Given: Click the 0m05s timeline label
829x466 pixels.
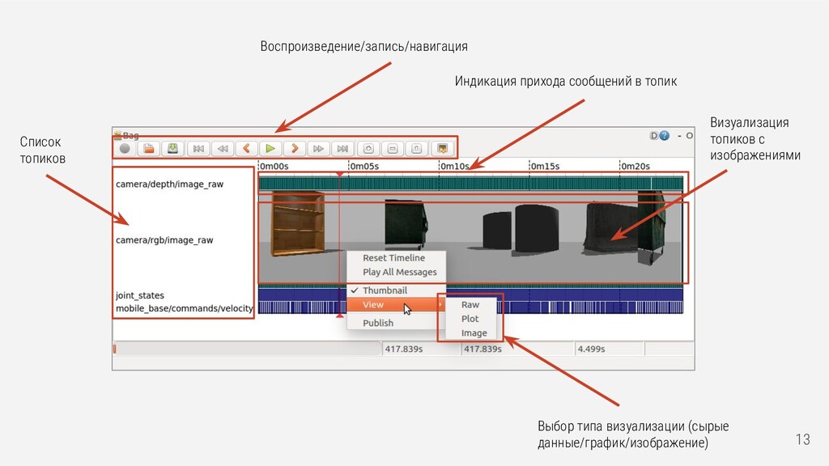Looking at the screenshot, I should tap(364, 166).
